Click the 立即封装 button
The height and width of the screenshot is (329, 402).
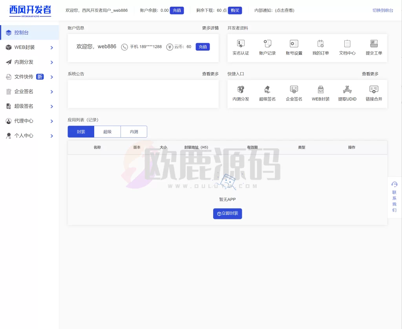tap(227, 213)
